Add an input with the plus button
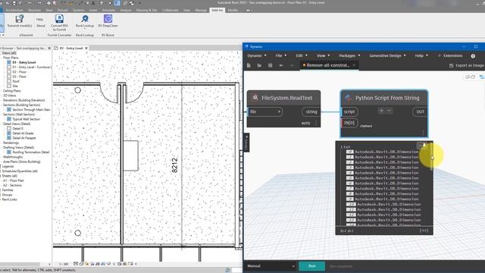 coord(381,111)
